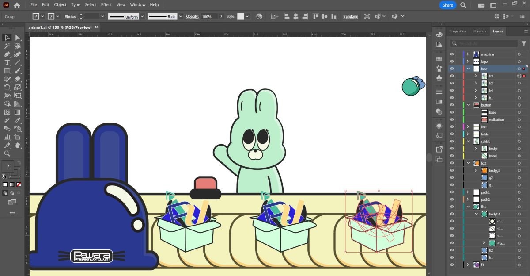Choose the Direct Selection tool
Image resolution: width=530 pixels, height=276 pixels.
pyautogui.click(x=18, y=38)
